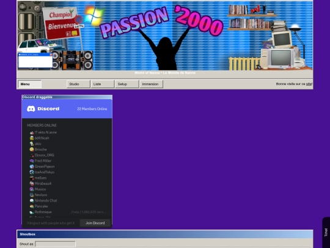
Task: Click the Windows logo in banner
Action: click(x=94, y=16)
